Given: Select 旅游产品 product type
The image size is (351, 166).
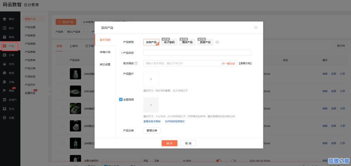Looking at the screenshot, I should [205, 42].
